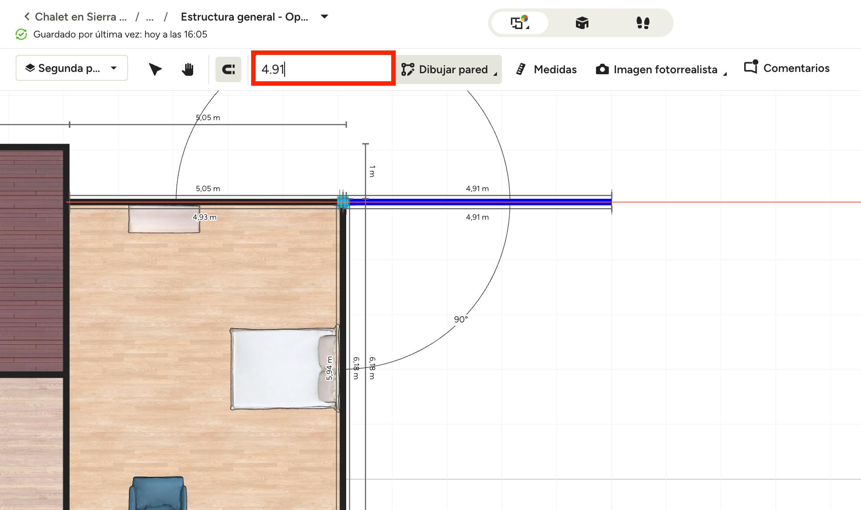Image resolution: width=861 pixels, height=510 pixels.
Task: Open the Comentarios panel
Action: [787, 68]
